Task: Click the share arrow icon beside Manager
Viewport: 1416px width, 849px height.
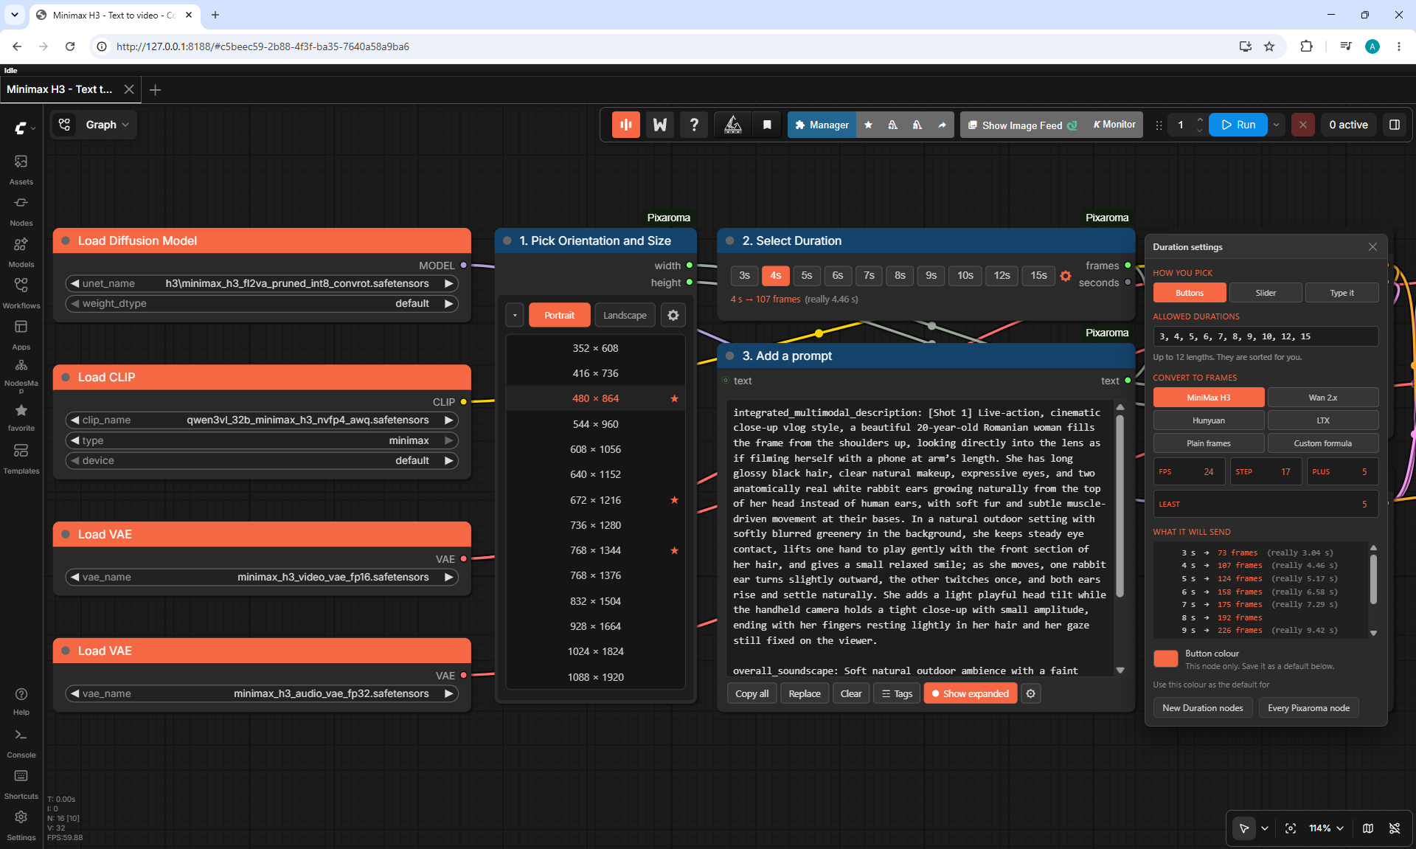Action: click(x=942, y=125)
